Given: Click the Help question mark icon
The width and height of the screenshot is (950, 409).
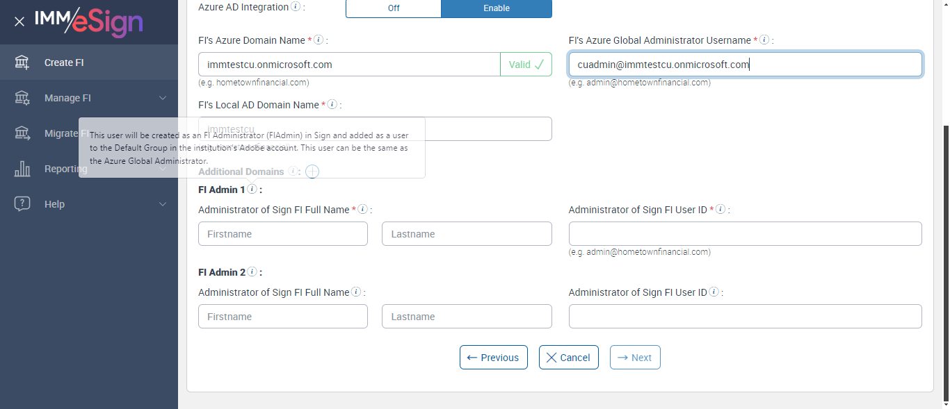Looking at the screenshot, I should pyautogui.click(x=22, y=204).
